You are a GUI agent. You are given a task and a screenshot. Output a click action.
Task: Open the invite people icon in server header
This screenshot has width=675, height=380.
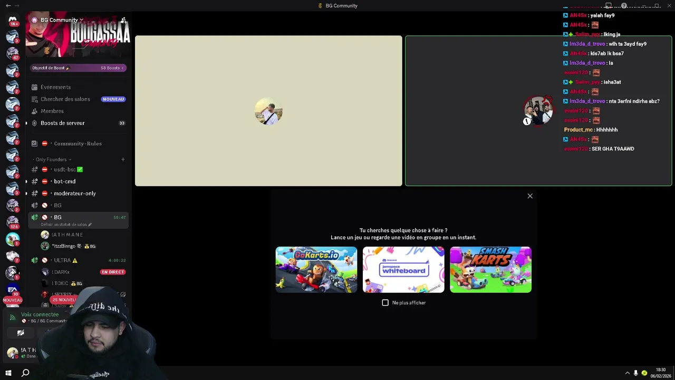pyautogui.click(x=123, y=20)
